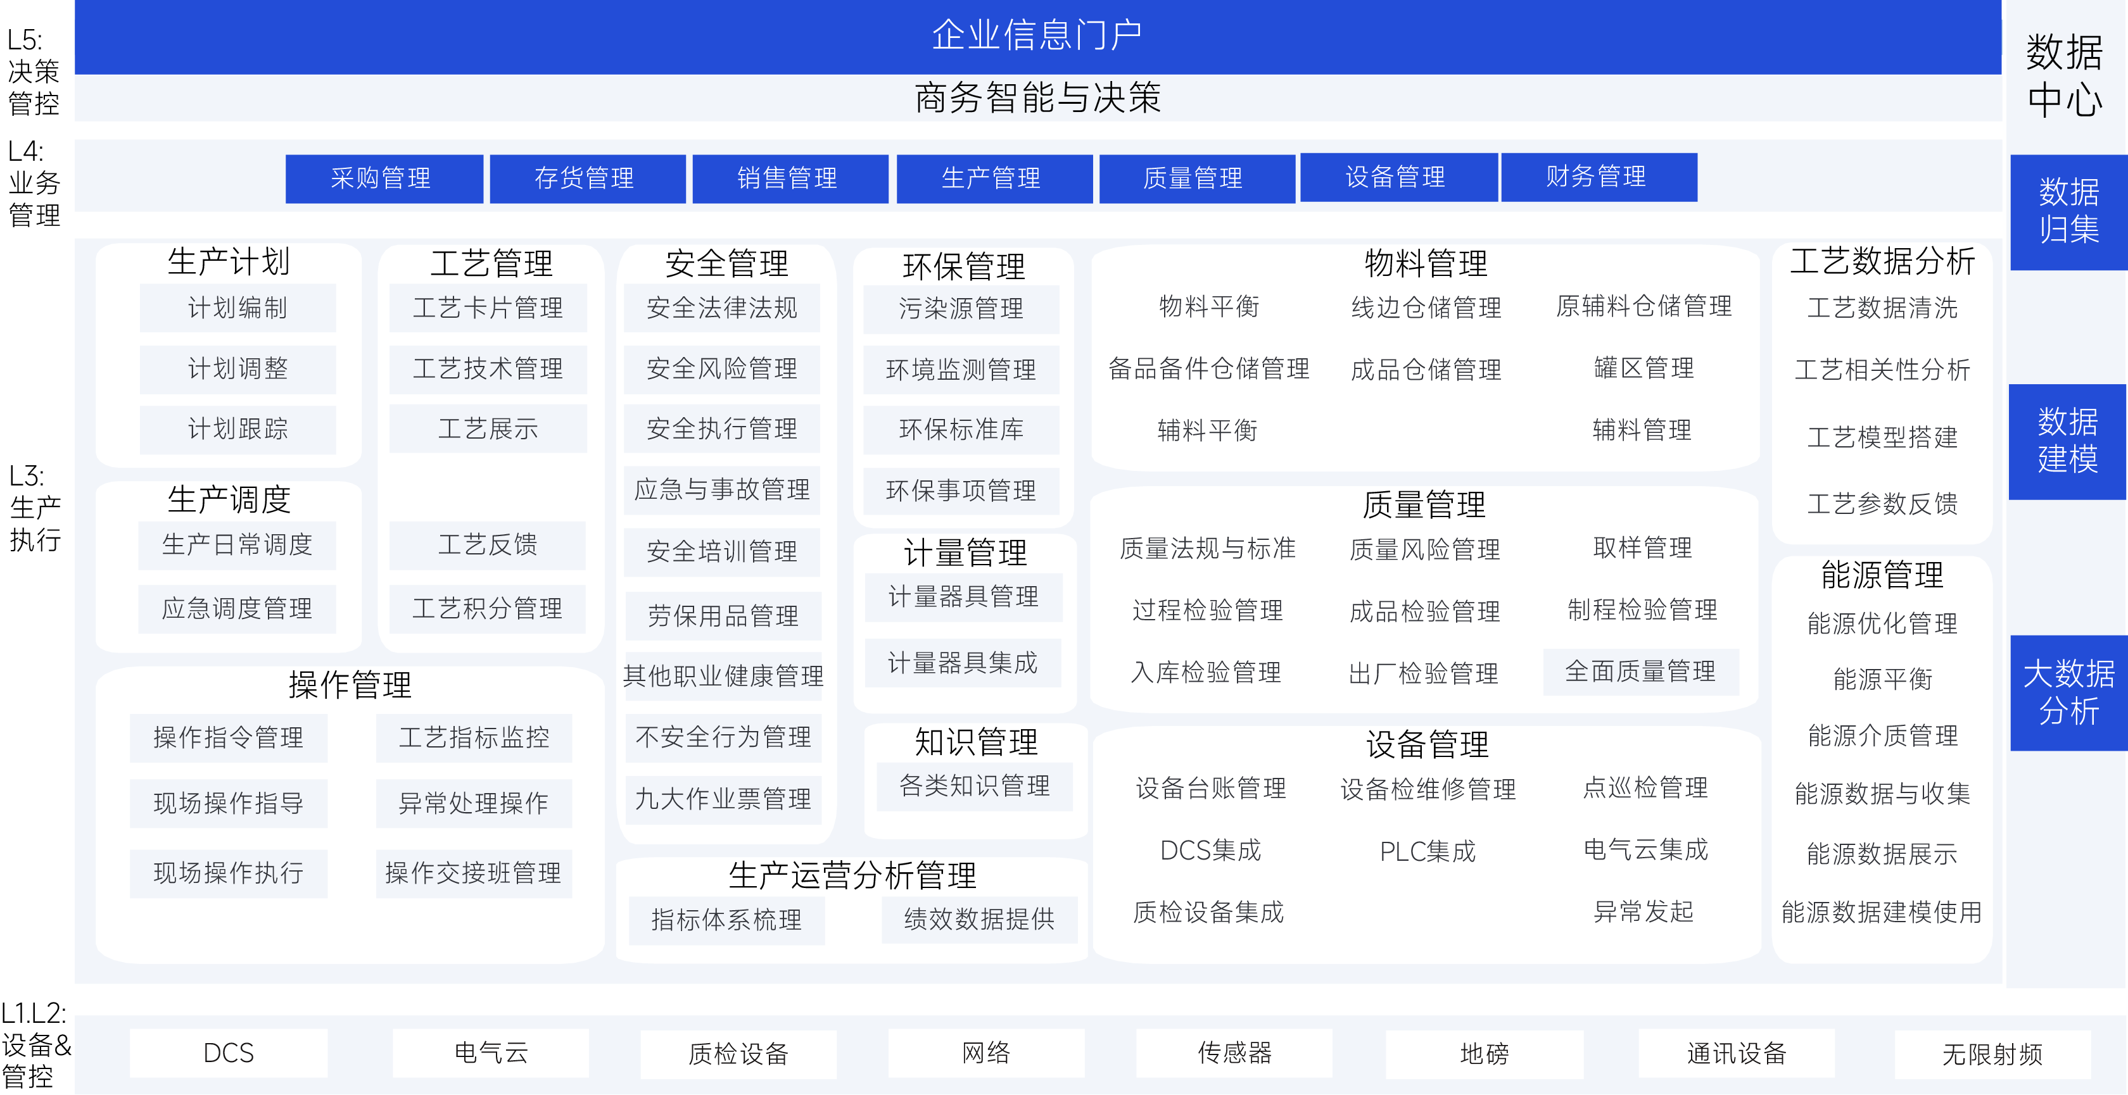Click the blue 生产管理 button
Viewport: 2128px width, 1095px height.
pos(994,178)
